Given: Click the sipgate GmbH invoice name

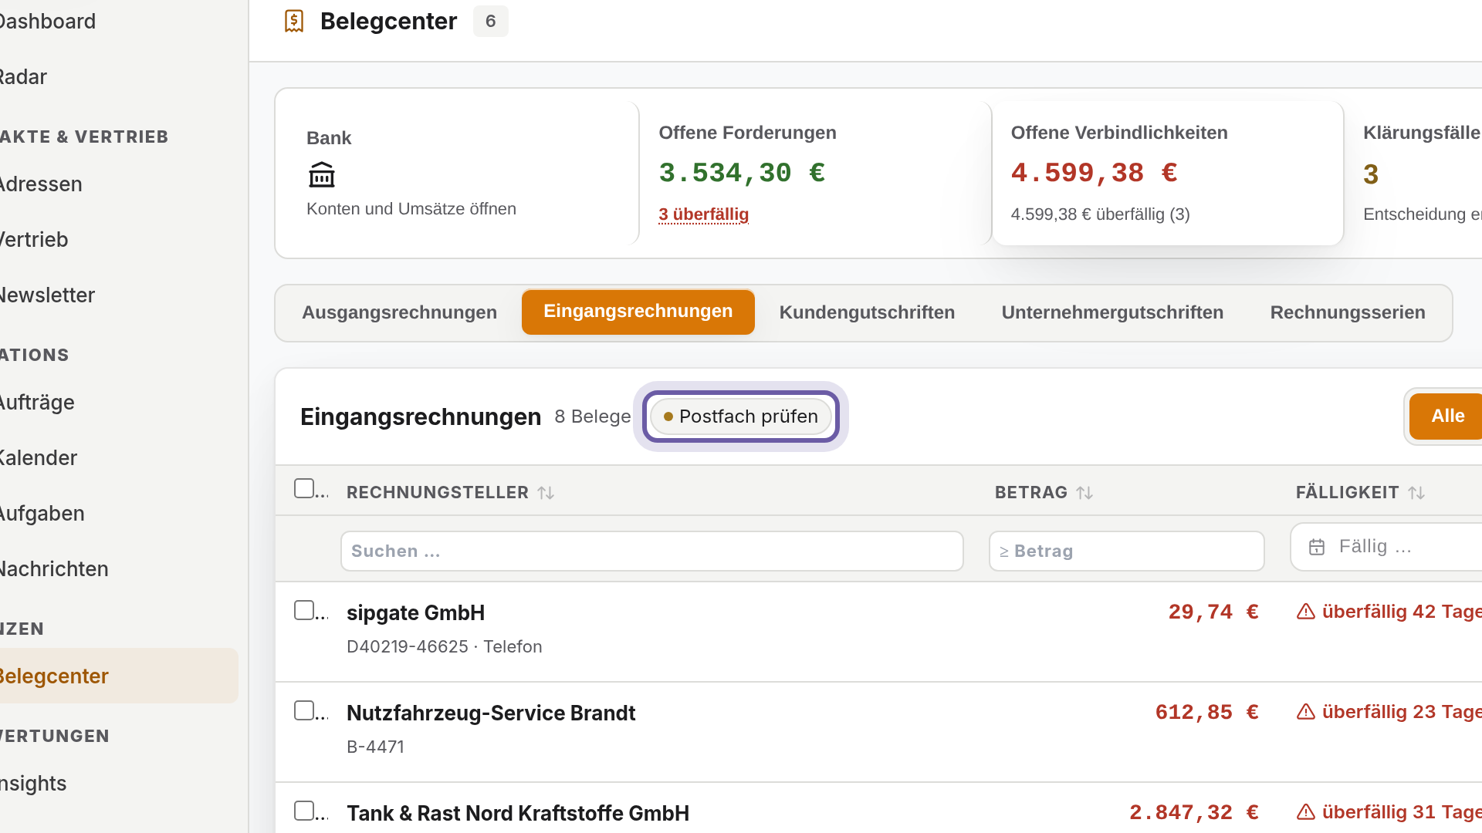Looking at the screenshot, I should (416, 613).
